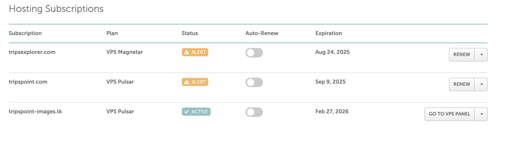Switch on auto-renew for tripspoint-images.tk
508x149 pixels.
click(254, 112)
